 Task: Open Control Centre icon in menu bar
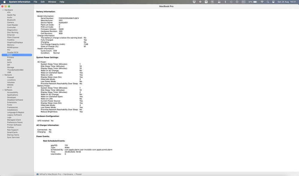click(273, 2)
